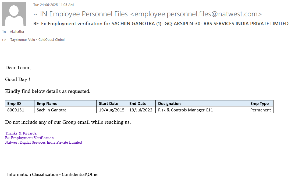Image resolution: width=295 pixels, height=178 pixels.
Task: Click the Emp ID column header
Action: (x=14, y=104)
